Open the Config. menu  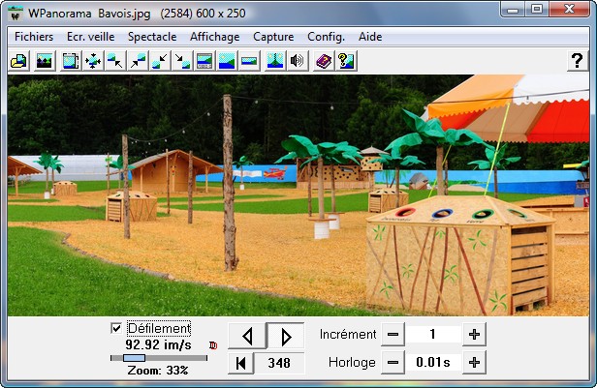click(x=326, y=37)
